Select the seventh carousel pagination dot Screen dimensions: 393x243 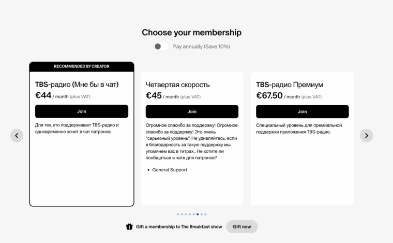(x=201, y=214)
